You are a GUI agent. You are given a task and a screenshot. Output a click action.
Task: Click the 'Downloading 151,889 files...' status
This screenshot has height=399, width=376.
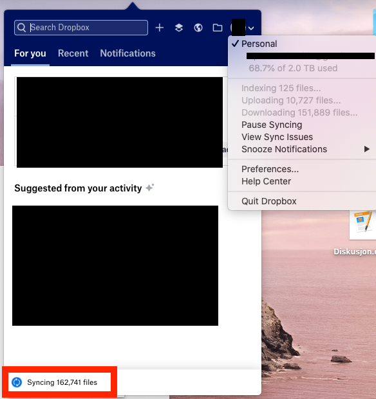(x=299, y=112)
